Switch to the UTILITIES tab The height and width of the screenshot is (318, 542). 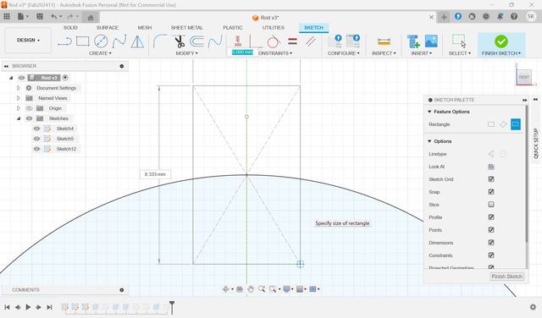273,28
